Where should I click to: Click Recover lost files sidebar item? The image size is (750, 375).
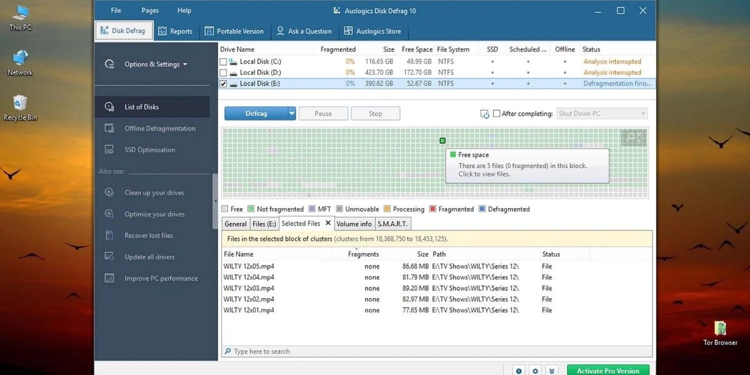click(149, 236)
